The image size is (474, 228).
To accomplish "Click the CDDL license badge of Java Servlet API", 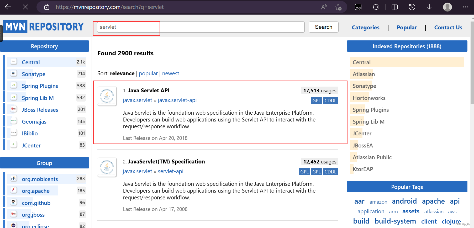I will pyautogui.click(x=330, y=100).
